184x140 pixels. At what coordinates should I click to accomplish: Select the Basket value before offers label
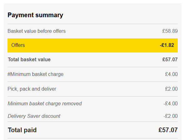point(37,31)
